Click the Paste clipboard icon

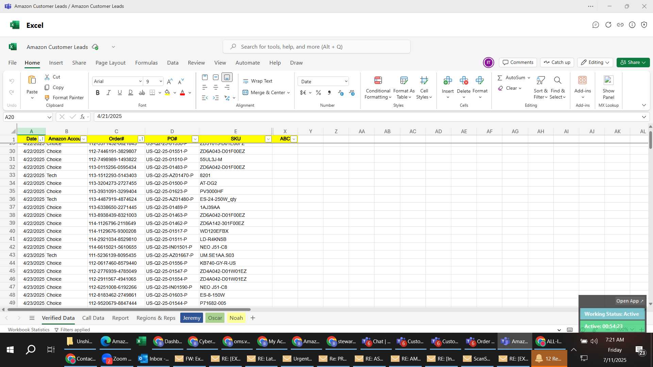[32, 80]
